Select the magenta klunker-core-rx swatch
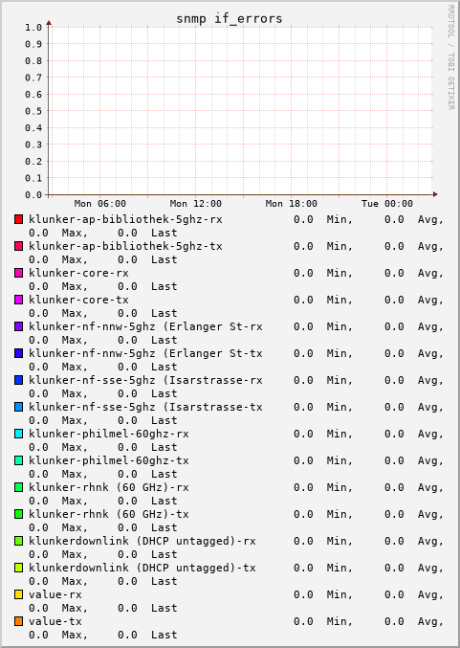 click(18, 273)
